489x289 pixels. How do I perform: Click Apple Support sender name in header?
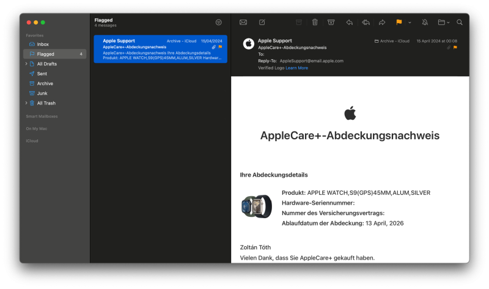pos(274,40)
